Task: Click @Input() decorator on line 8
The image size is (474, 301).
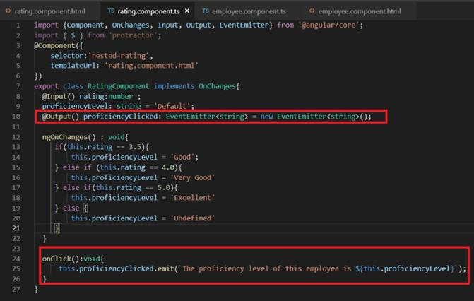Action: [59, 97]
